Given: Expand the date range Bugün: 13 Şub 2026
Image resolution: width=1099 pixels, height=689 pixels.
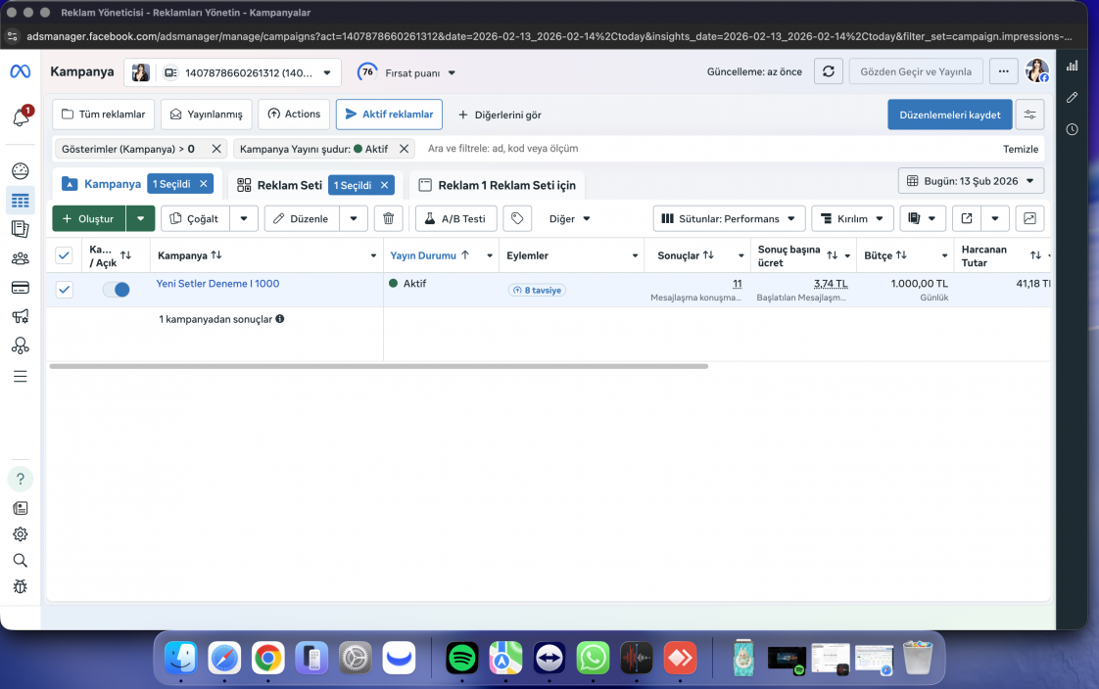Looking at the screenshot, I should coord(971,181).
